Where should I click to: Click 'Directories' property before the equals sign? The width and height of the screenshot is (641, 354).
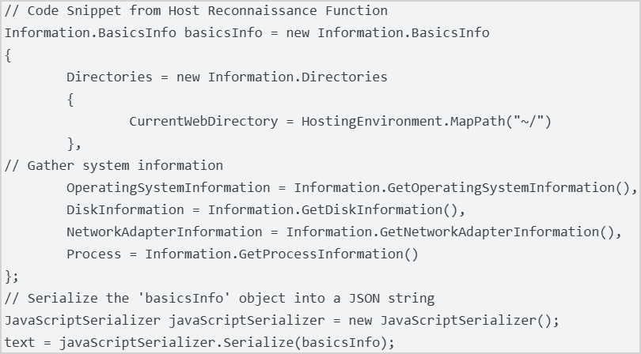pos(109,77)
